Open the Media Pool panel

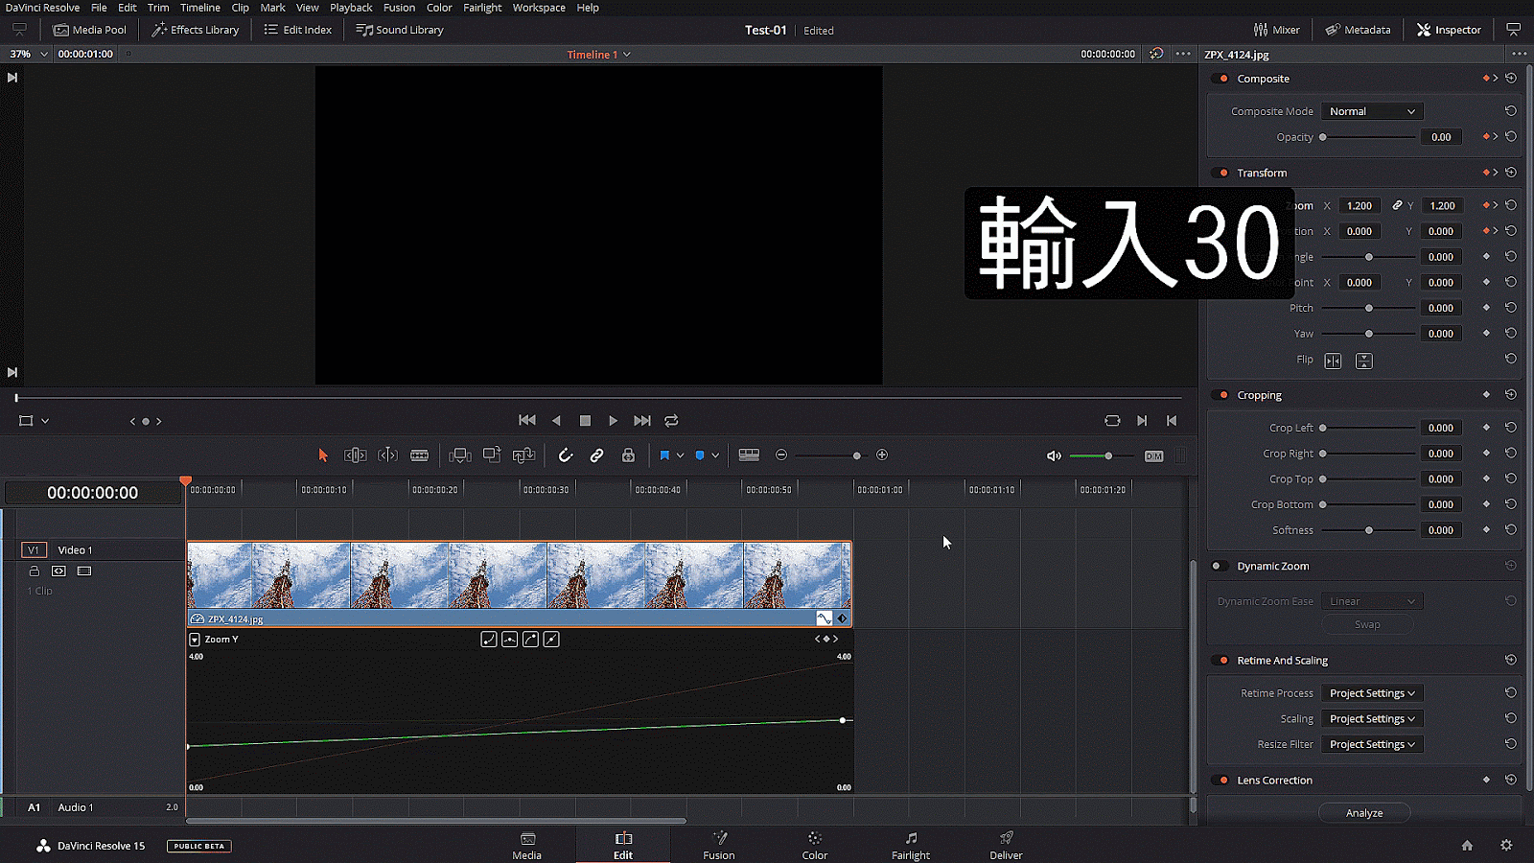pyautogui.click(x=90, y=30)
